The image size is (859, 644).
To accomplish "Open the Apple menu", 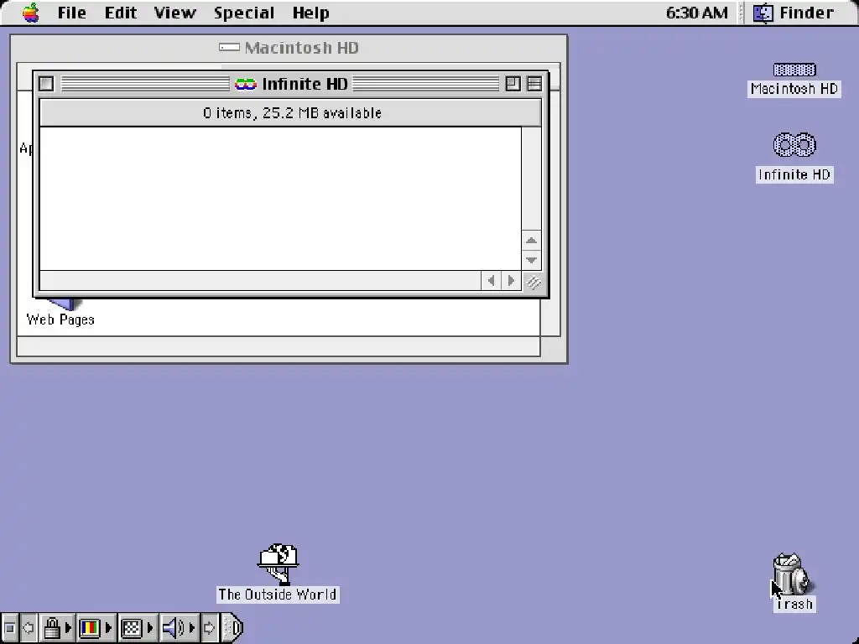I will [31, 13].
